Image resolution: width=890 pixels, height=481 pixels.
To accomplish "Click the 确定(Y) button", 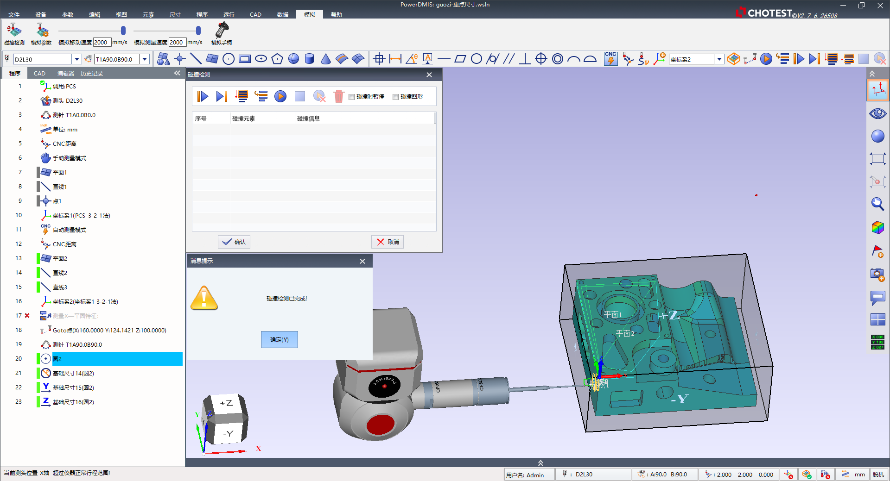I will coord(280,340).
